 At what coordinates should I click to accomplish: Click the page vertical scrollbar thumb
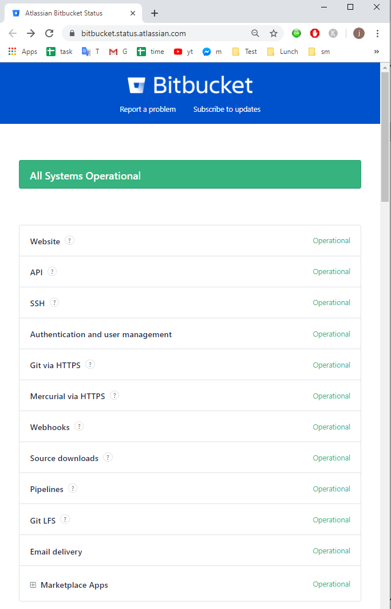(385, 136)
